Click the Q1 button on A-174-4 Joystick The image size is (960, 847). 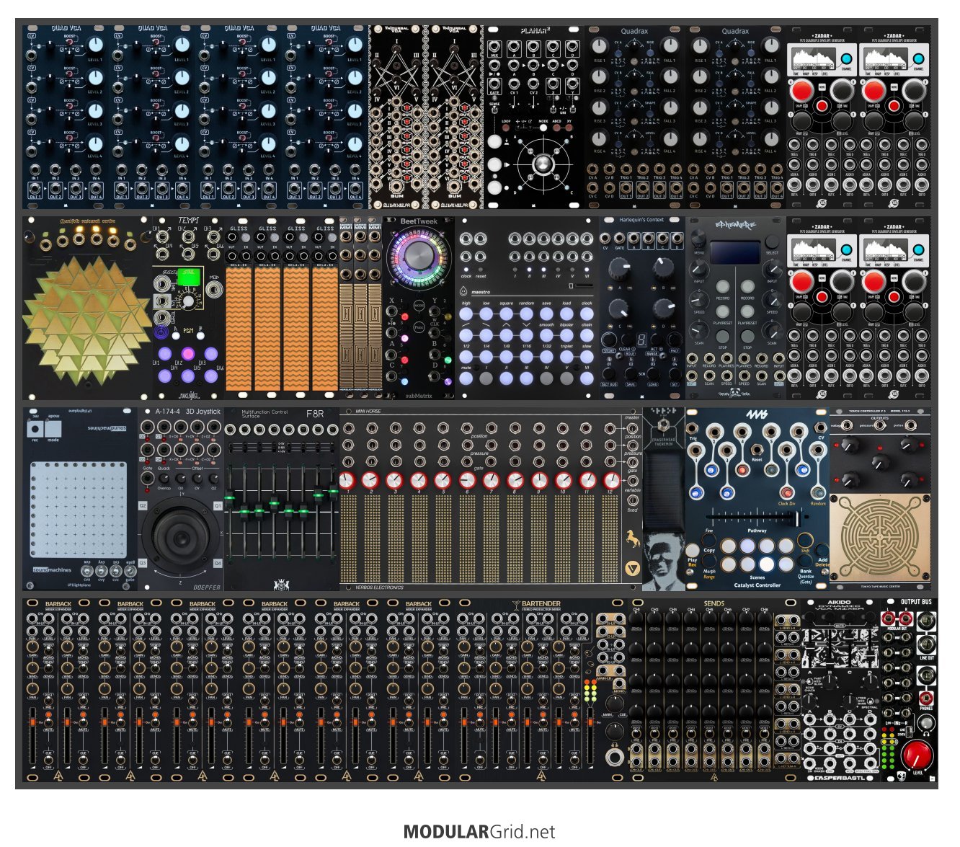[218, 506]
